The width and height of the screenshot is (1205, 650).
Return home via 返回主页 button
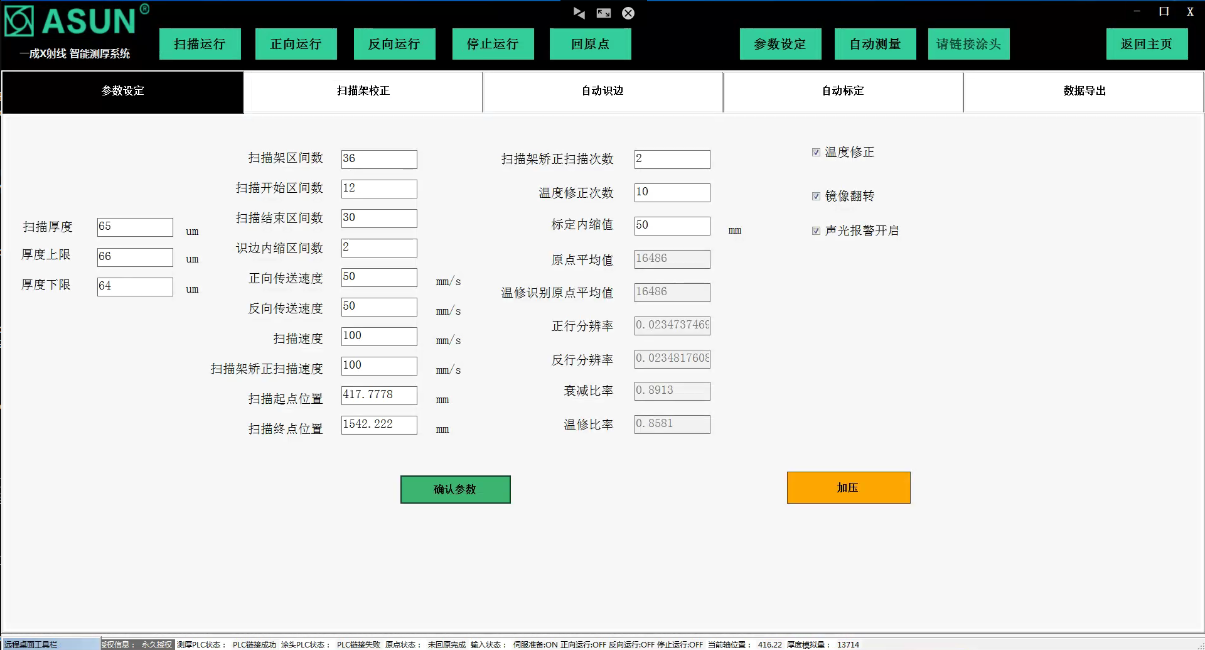[x=1146, y=44]
